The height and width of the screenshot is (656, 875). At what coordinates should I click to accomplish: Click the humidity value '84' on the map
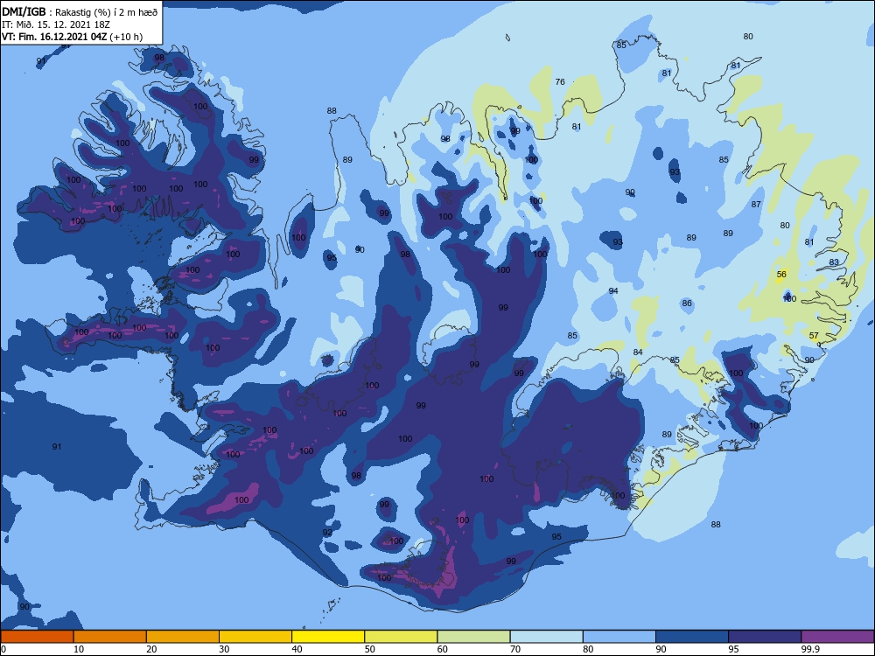click(x=638, y=352)
